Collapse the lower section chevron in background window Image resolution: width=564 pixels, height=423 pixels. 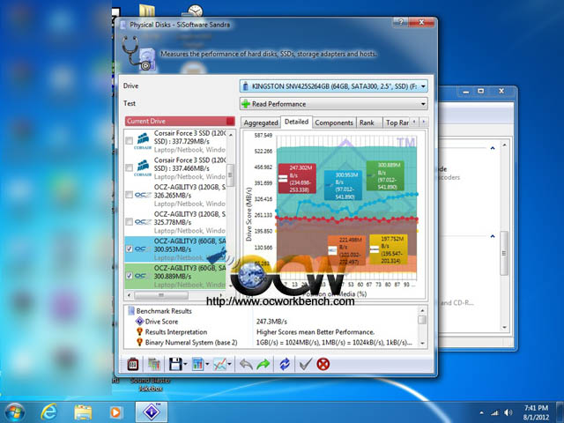[x=493, y=236]
